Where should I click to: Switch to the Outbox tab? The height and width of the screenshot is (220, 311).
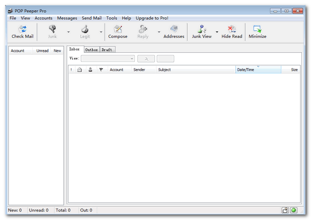click(x=92, y=50)
